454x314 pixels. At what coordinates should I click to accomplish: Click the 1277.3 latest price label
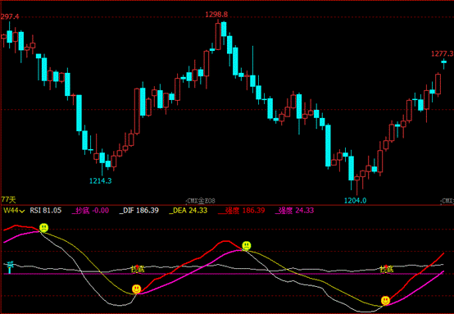[x=443, y=53]
